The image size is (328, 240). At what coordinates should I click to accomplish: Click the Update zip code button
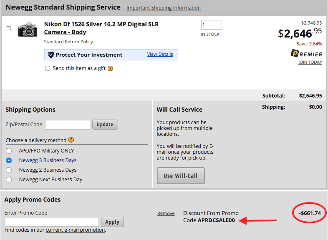pyautogui.click(x=105, y=125)
